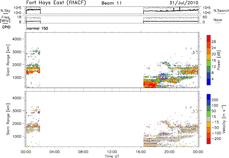Click the '12:00' time axis label
Viewport: 229px width, 158px height.
point(112,152)
